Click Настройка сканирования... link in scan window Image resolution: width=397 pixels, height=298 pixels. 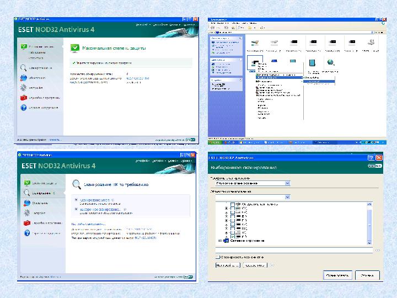pyautogui.click(x=88, y=224)
